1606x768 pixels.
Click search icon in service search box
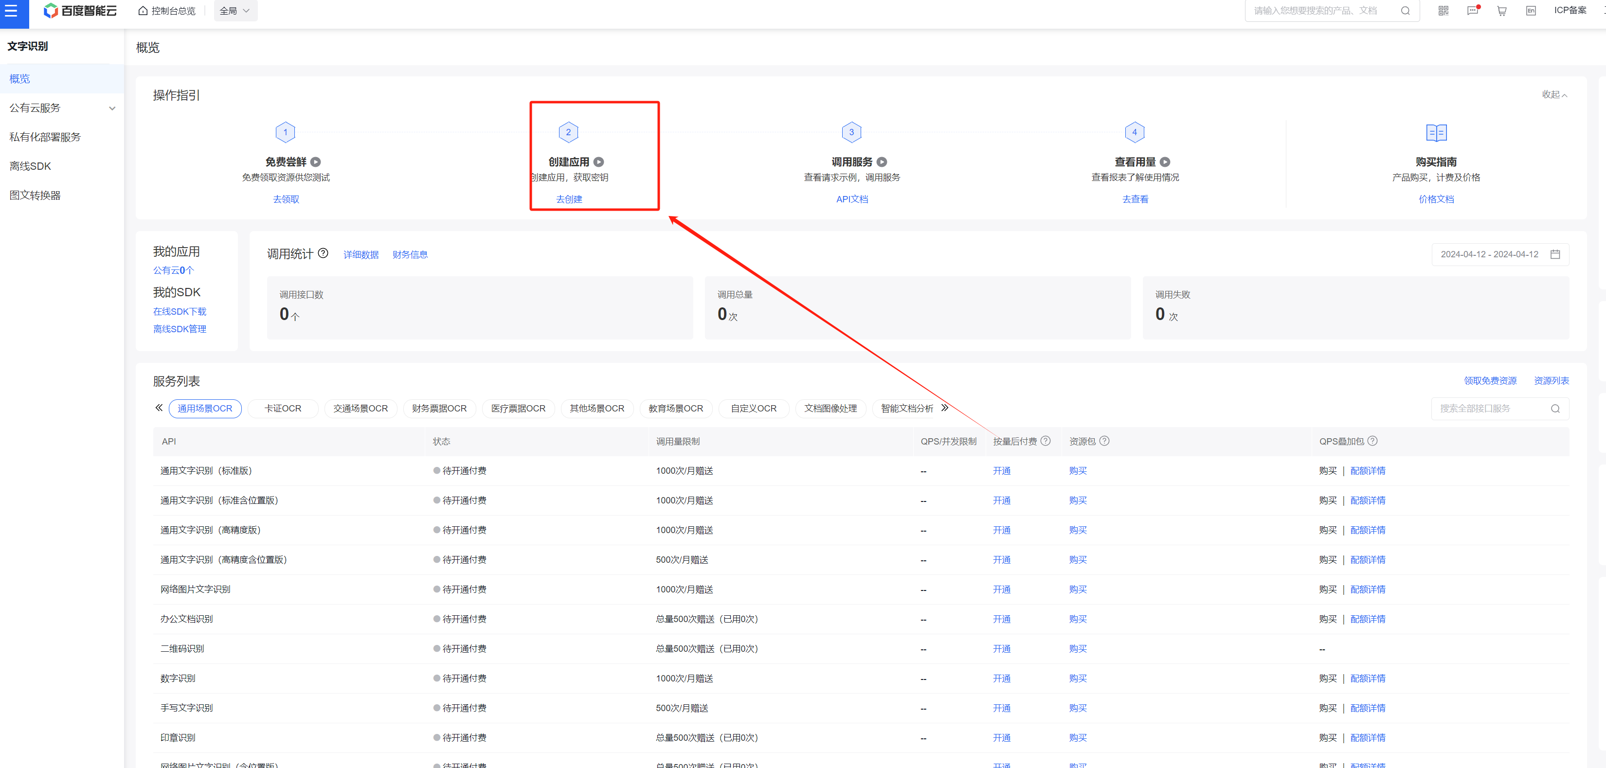click(x=1555, y=409)
